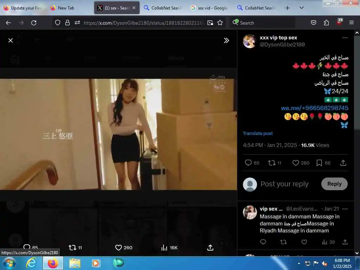The width and height of the screenshot is (360, 270).
Task: Close the X sex search tab
Action: [x=134, y=8]
